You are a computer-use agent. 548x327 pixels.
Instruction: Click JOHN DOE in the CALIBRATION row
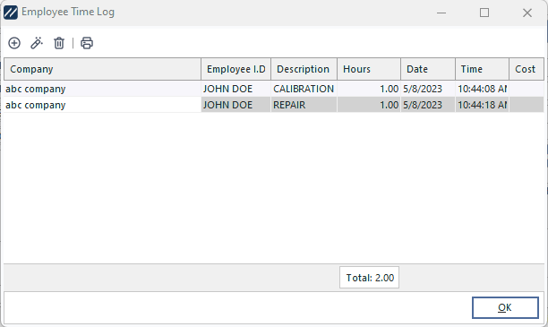coord(235,89)
